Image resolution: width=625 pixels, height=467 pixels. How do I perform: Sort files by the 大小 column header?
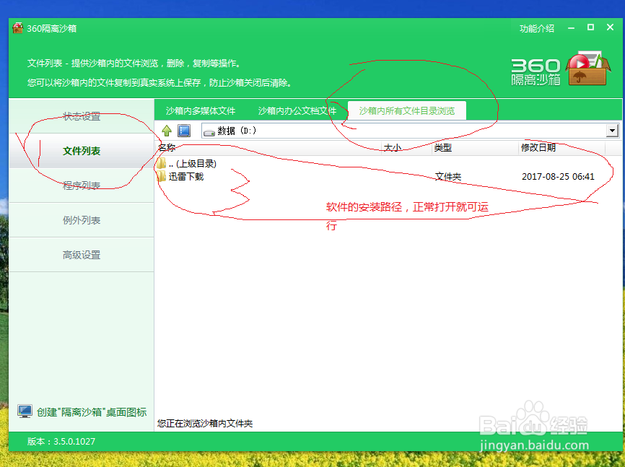click(395, 147)
